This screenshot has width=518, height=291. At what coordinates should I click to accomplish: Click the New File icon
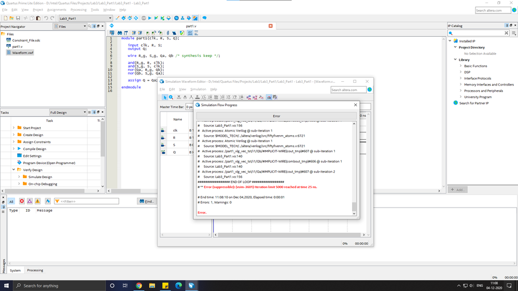(x=5, y=18)
